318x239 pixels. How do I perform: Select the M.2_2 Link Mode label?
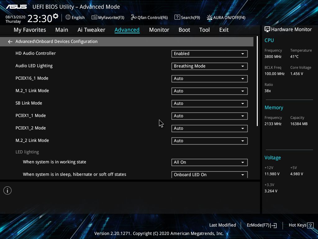(x=32, y=140)
